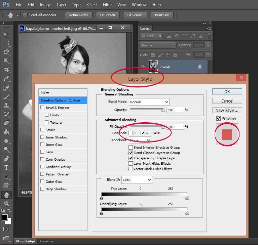Select the Custom Shape tool
Viewport: 258px width, 245px height.
[x=6, y=185]
